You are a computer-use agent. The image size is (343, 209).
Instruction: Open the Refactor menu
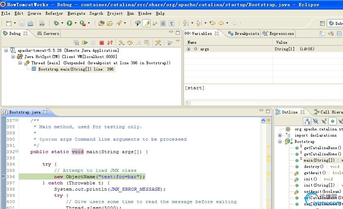point(54,13)
